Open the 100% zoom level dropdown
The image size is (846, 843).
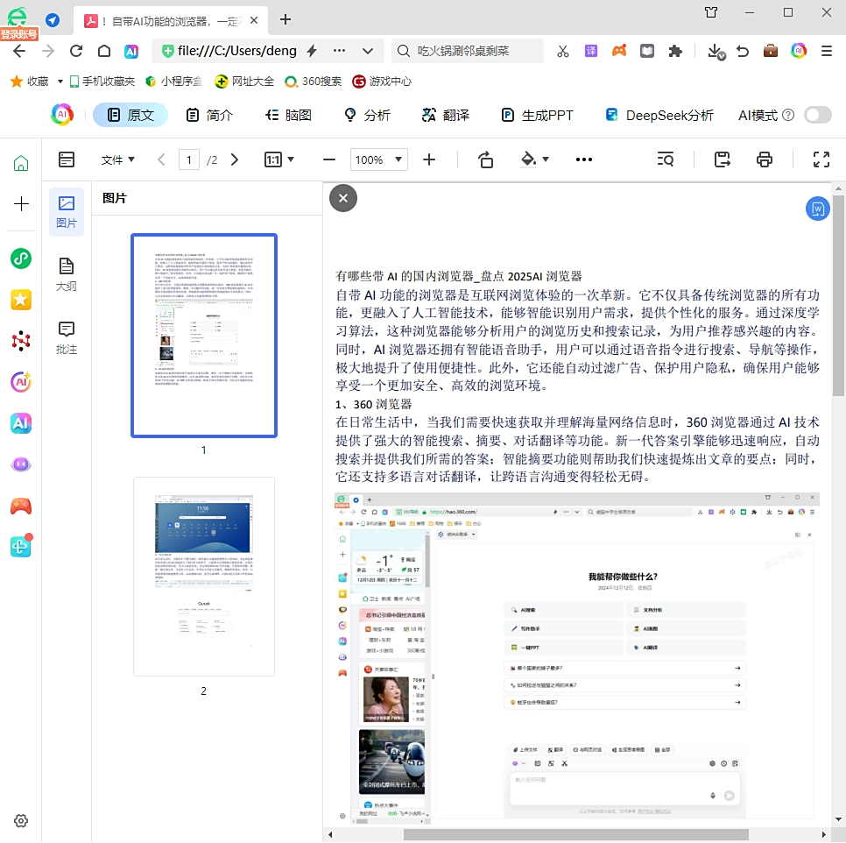tap(379, 159)
